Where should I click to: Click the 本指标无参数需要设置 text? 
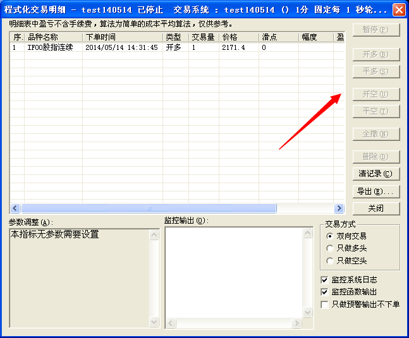pos(55,234)
